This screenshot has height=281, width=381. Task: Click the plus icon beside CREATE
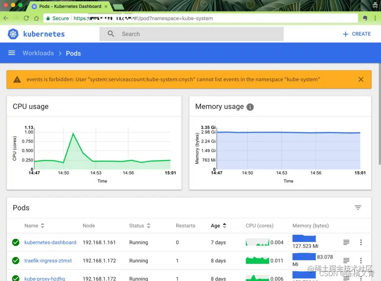(x=345, y=34)
